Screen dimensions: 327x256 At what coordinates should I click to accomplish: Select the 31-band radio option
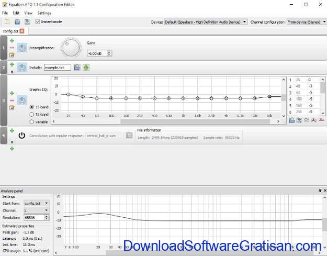pyautogui.click(x=32, y=114)
